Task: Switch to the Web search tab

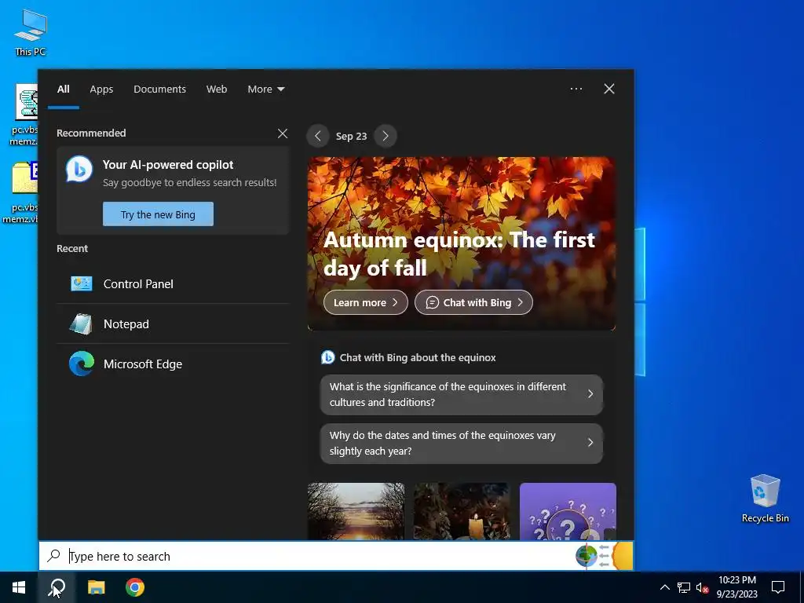Action: tap(217, 90)
